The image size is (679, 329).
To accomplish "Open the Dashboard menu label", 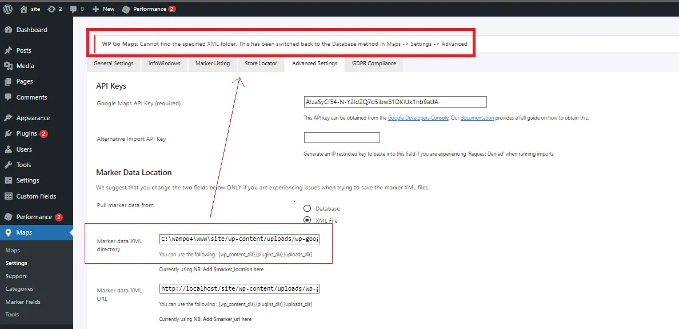I will click(x=31, y=30).
